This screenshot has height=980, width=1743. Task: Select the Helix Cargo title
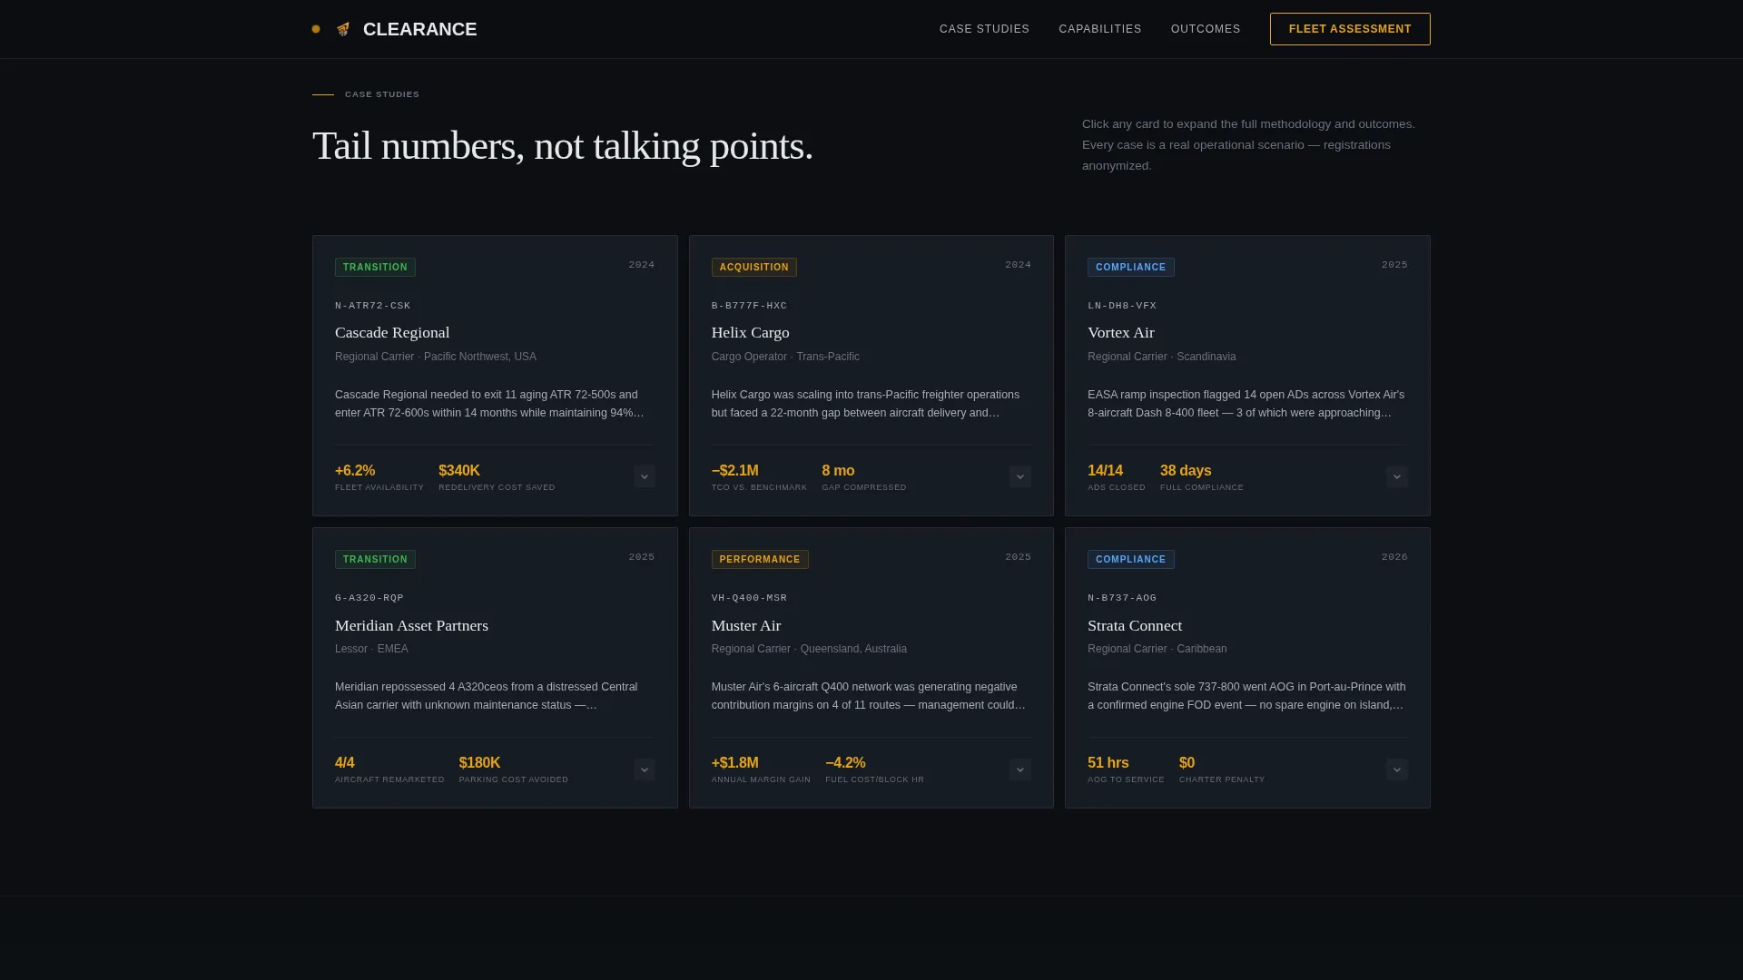pyautogui.click(x=751, y=333)
